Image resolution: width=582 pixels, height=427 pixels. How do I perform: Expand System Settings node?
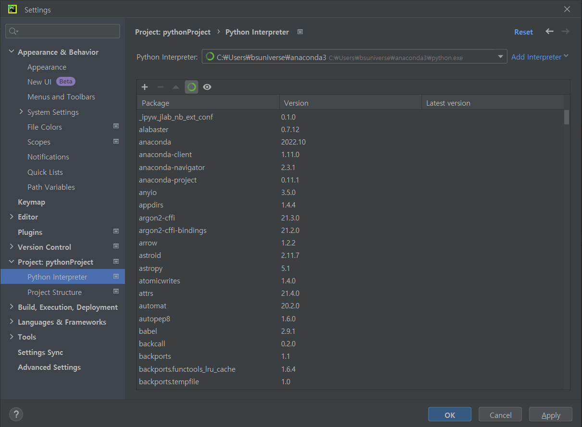click(x=21, y=112)
